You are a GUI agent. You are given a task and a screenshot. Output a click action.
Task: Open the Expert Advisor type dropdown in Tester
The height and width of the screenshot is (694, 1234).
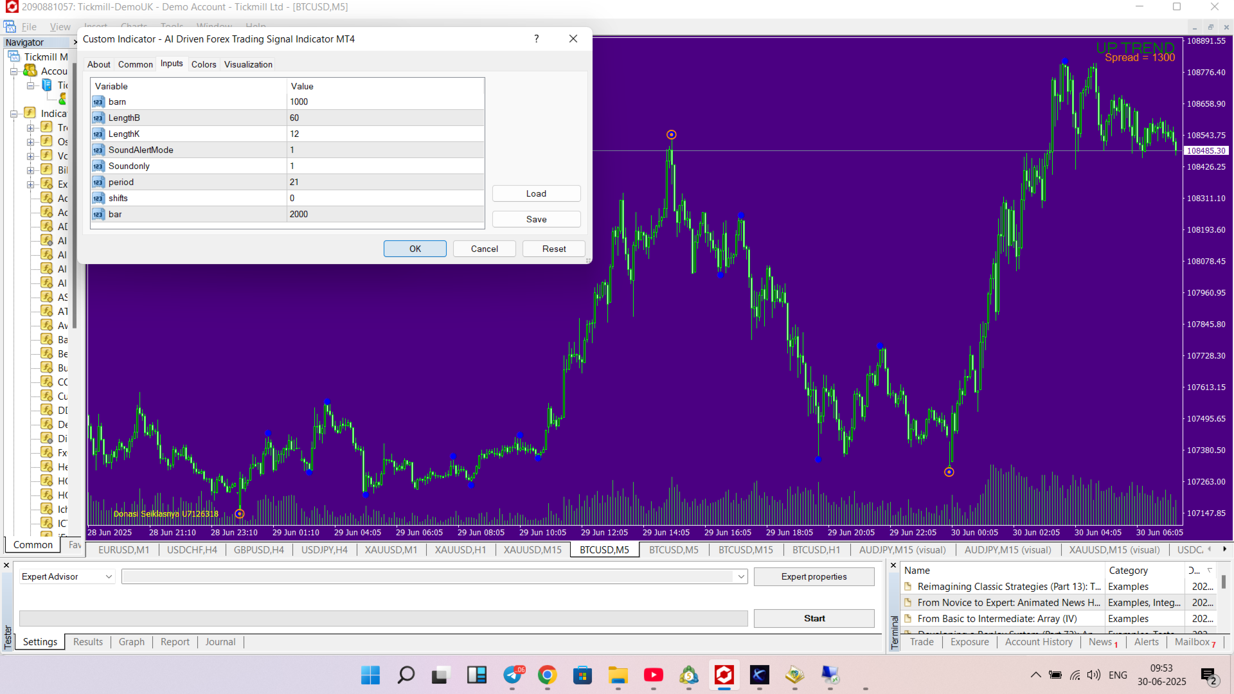[108, 576]
